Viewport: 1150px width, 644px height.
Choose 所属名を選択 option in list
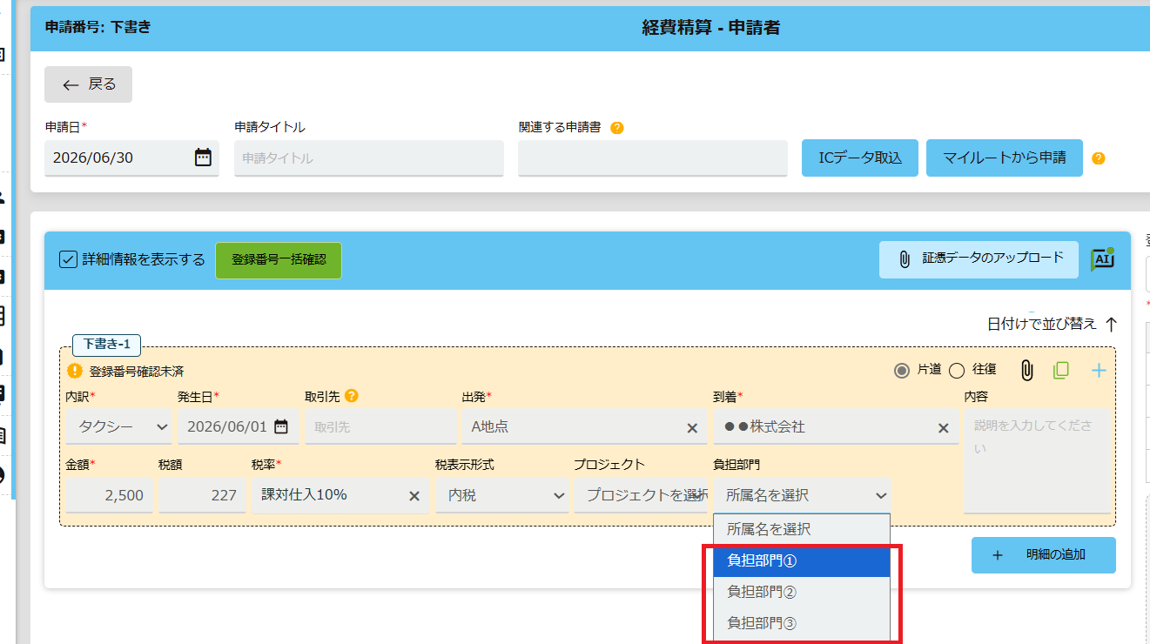802,529
